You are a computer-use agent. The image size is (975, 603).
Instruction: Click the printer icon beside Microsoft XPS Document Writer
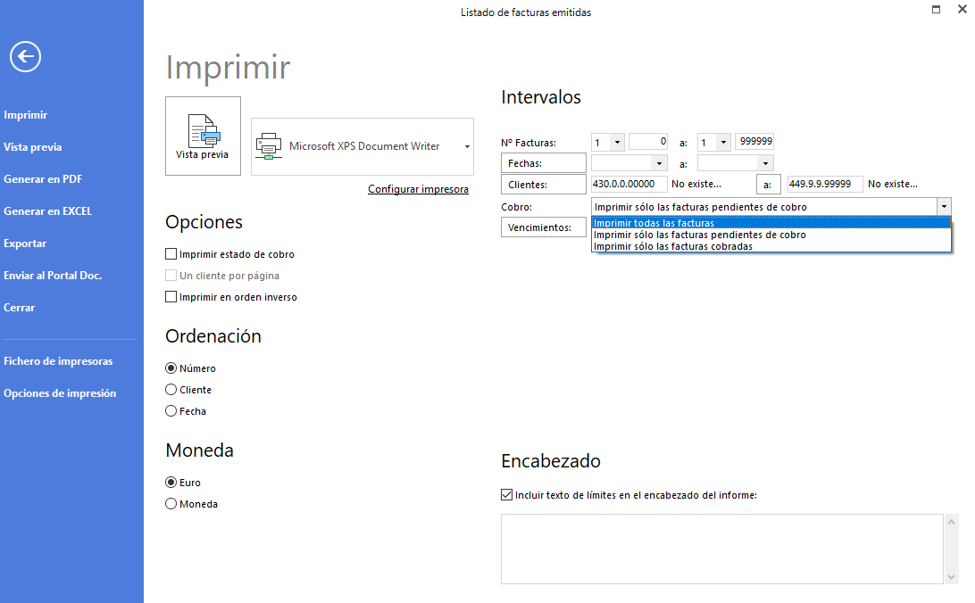269,146
